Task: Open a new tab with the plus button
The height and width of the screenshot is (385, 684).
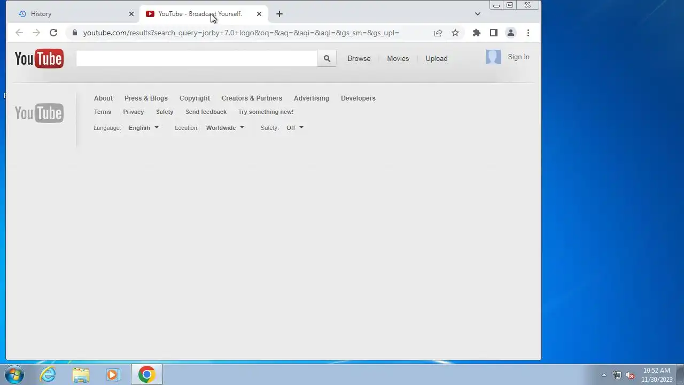Action: 279,14
